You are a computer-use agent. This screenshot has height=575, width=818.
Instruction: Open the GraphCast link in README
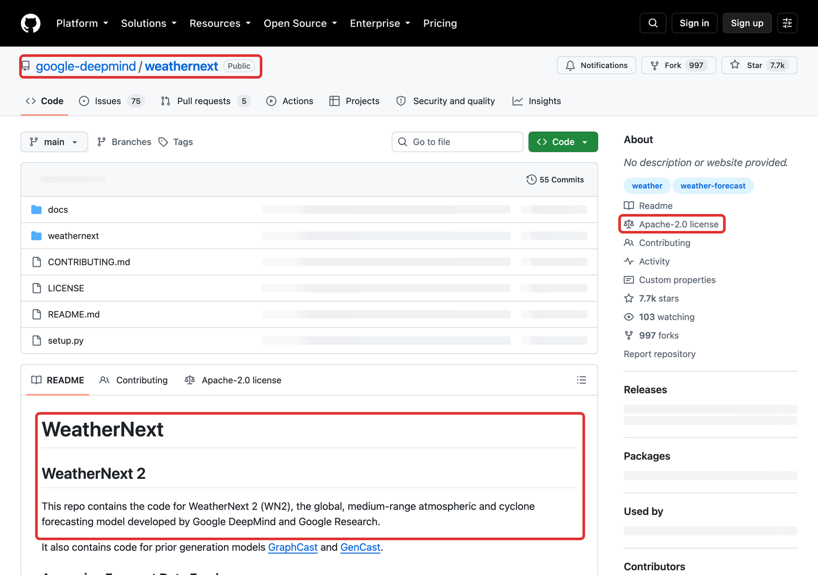(293, 547)
